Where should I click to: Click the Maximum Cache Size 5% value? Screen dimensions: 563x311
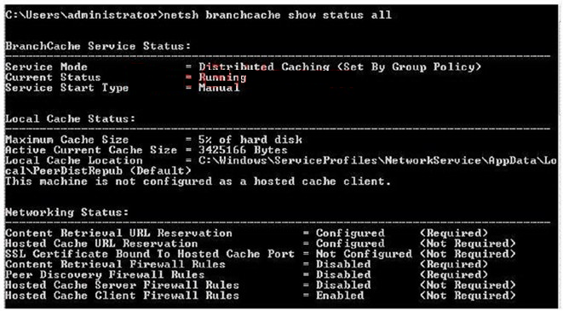click(250, 140)
